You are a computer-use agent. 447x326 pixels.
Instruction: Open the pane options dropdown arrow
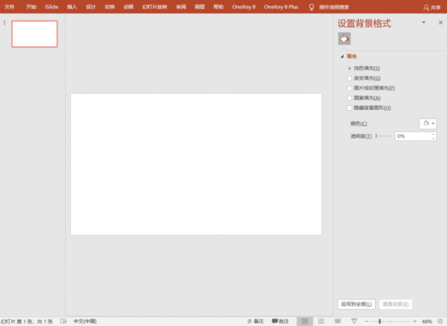click(x=424, y=22)
